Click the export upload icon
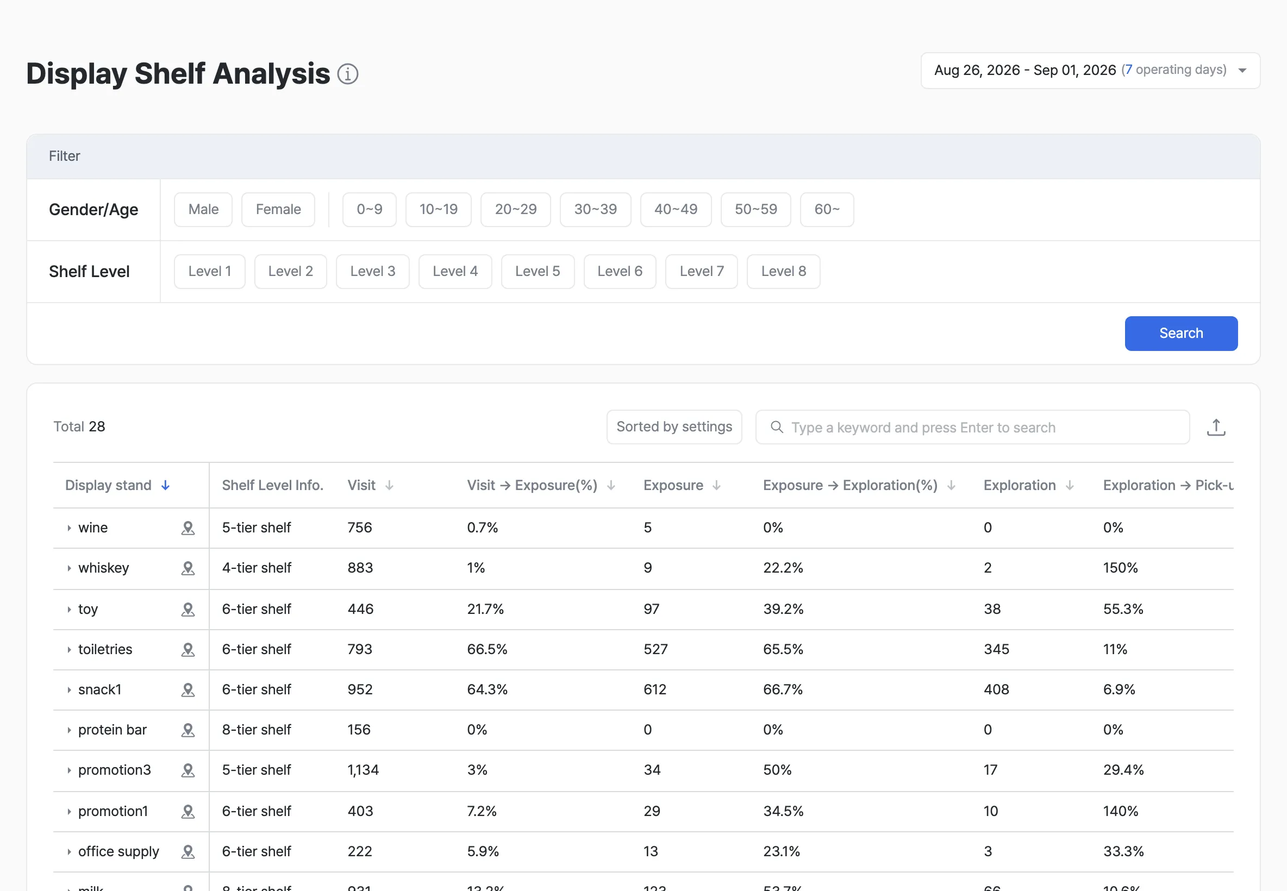 [x=1216, y=427]
